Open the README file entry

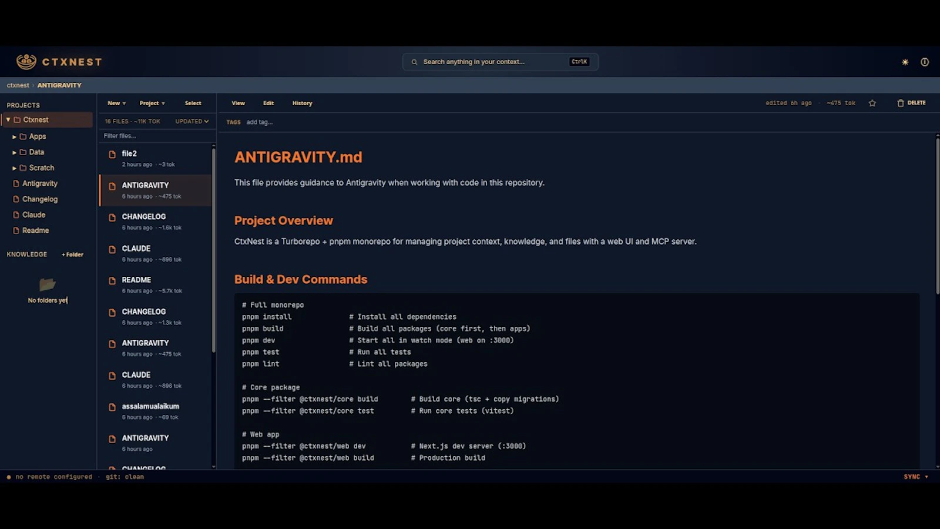155,285
